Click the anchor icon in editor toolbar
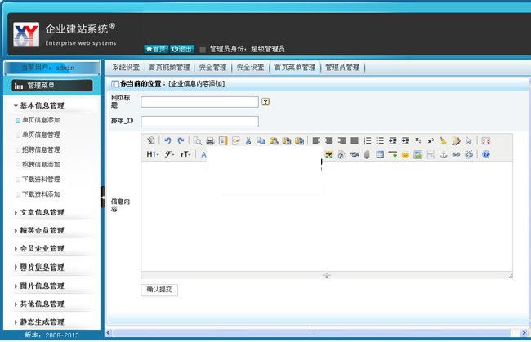 click(x=444, y=154)
